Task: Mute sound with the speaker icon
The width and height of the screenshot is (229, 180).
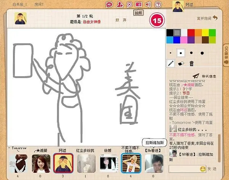Action: pyautogui.click(x=148, y=5)
